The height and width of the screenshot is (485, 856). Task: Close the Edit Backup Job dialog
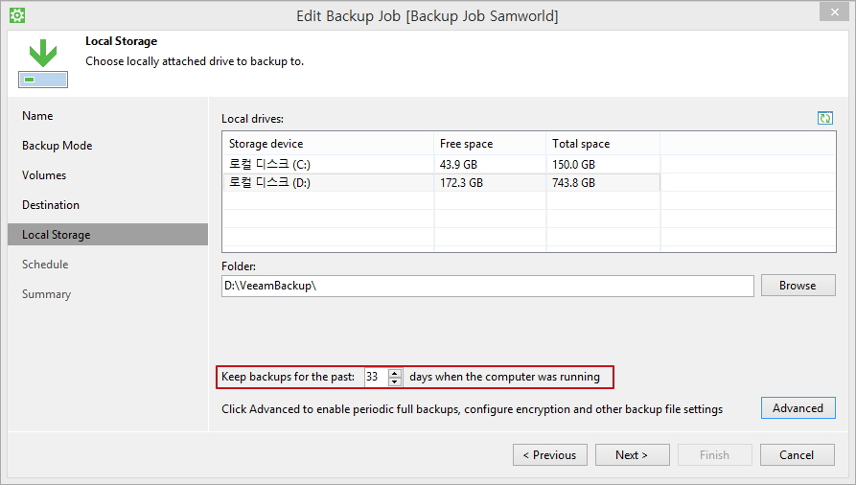point(835,12)
